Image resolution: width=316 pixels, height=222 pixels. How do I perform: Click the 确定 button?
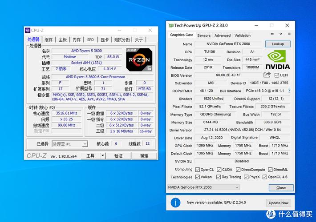[144, 156]
